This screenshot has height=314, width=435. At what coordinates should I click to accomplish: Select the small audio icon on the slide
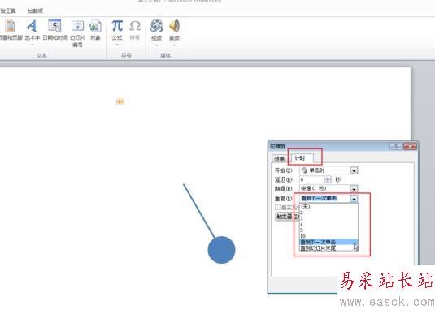click(x=120, y=102)
